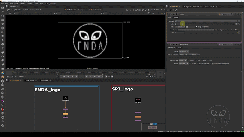Open the Draw nodes brush icon
Screen dimensions: 244x137
2,12
